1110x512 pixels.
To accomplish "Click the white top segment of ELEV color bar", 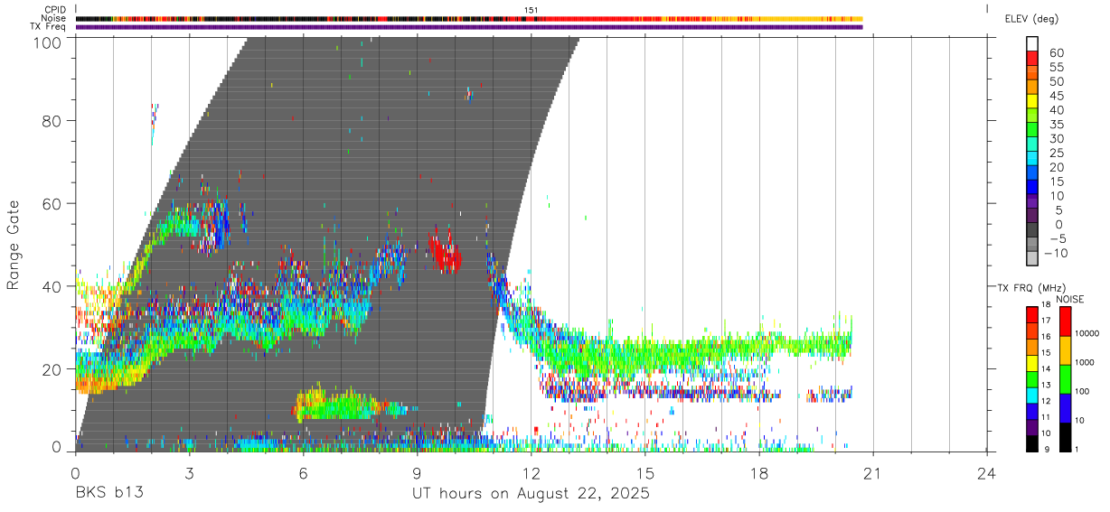I will pyautogui.click(x=1032, y=42).
